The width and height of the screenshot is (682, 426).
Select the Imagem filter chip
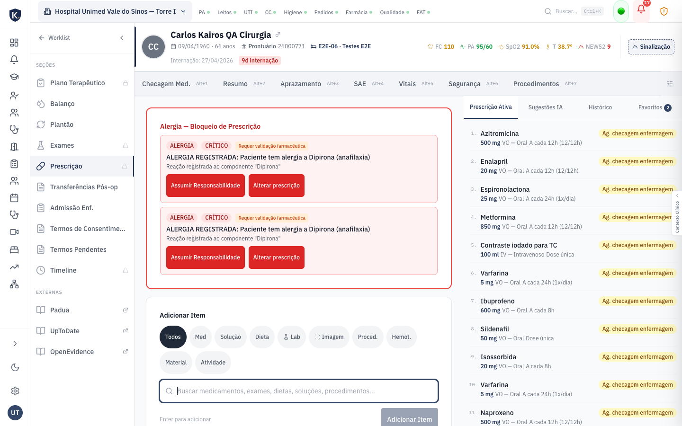[x=329, y=337]
